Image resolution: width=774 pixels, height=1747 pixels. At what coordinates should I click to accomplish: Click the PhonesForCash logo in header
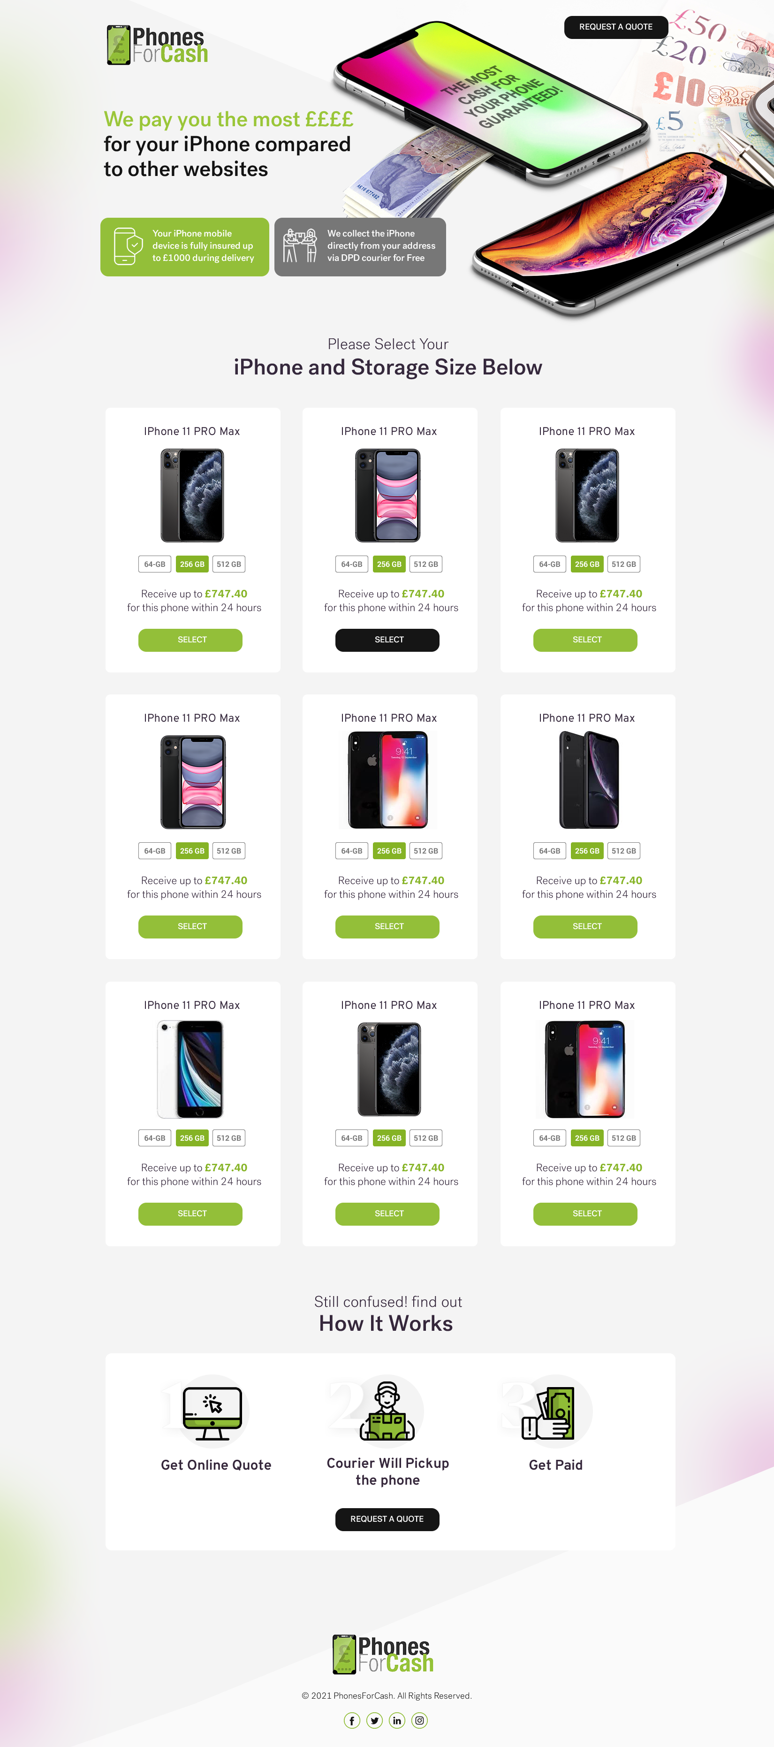tap(157, 45)
